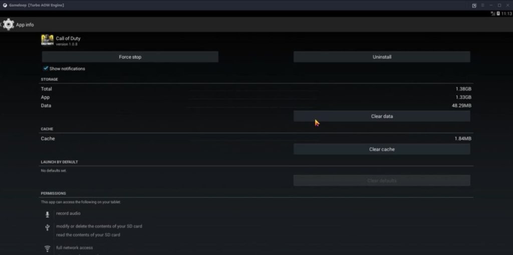Click the USB icon beside SD card permission

48,227
